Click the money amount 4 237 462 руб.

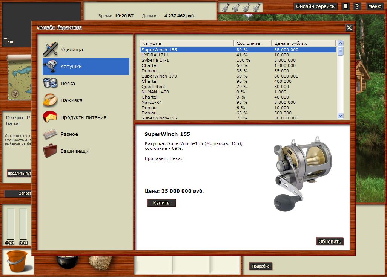(x=180, y=16)
